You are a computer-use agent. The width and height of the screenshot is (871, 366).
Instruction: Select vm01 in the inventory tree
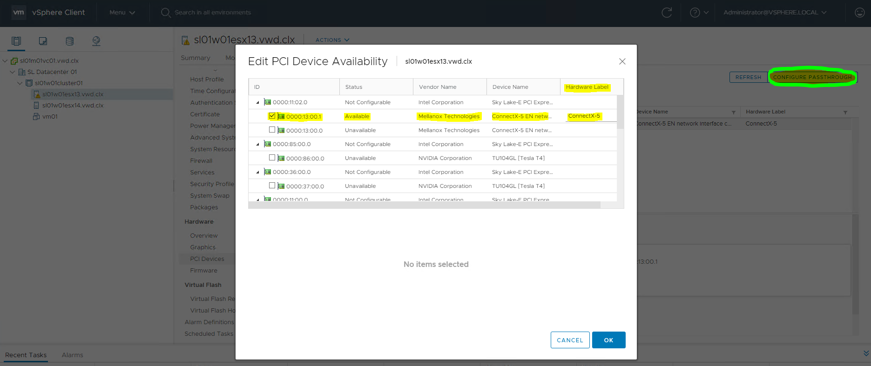tap(50, 116)
